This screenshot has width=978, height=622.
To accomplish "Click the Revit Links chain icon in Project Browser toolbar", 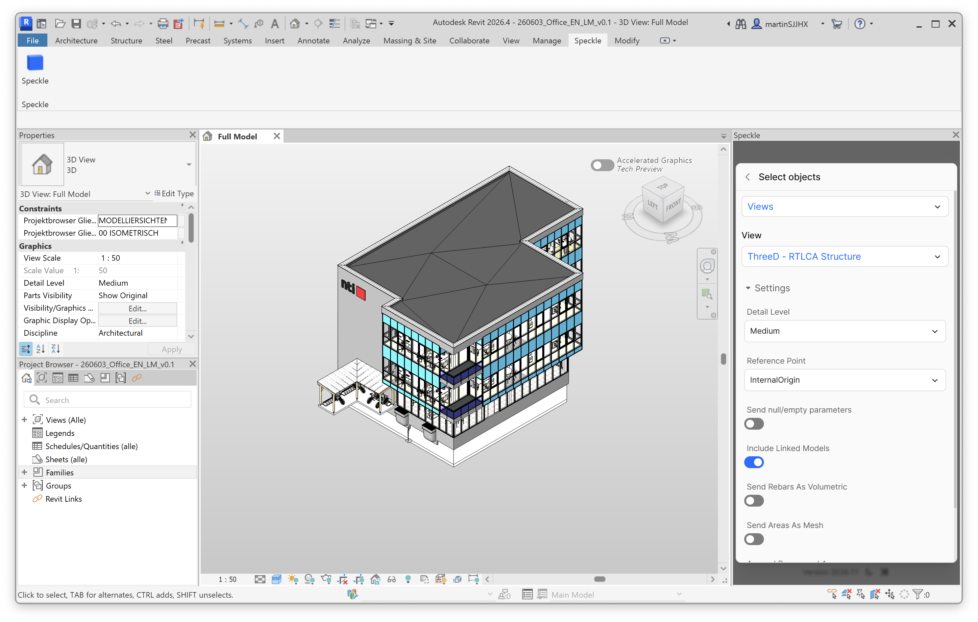I will click(137, 378).
